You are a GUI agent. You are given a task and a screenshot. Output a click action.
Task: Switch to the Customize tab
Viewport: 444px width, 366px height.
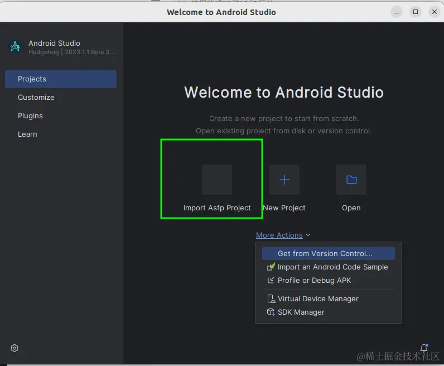coord(61,97)
